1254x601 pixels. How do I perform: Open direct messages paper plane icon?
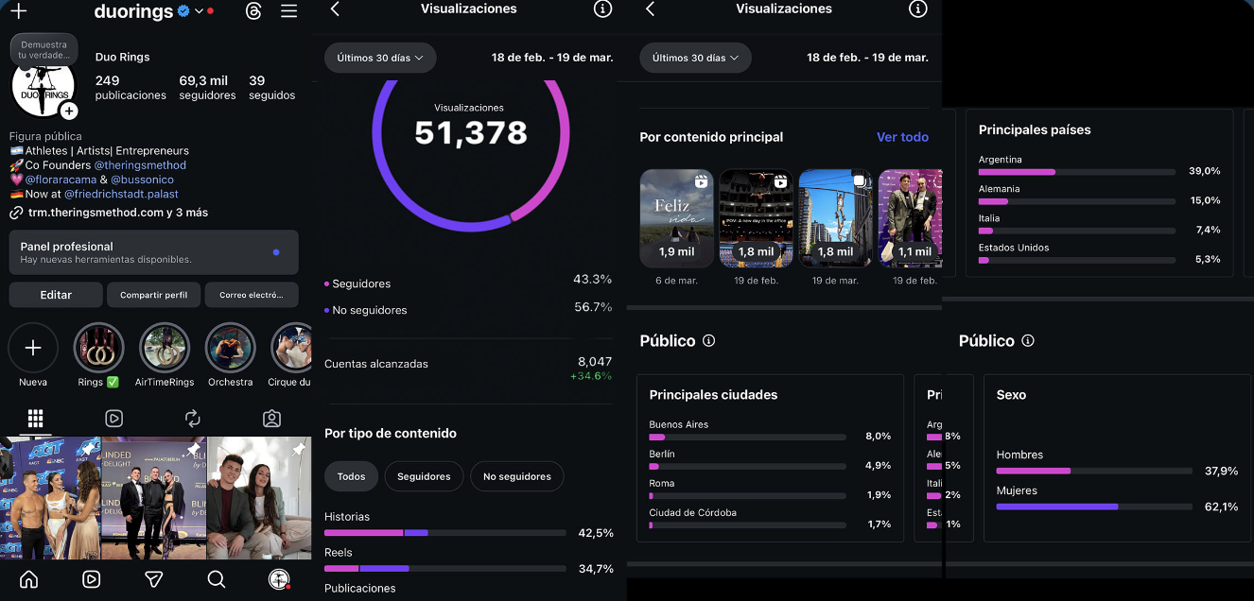(154, 579)
